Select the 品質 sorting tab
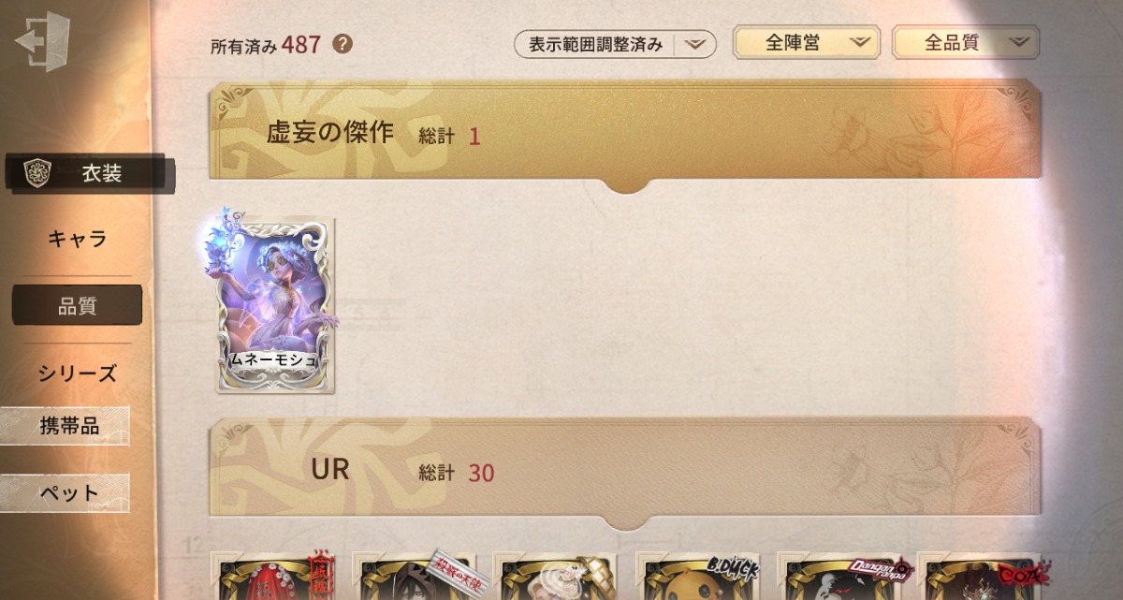The width and height of the screenshot is (1123, 600). coord(77,306)
